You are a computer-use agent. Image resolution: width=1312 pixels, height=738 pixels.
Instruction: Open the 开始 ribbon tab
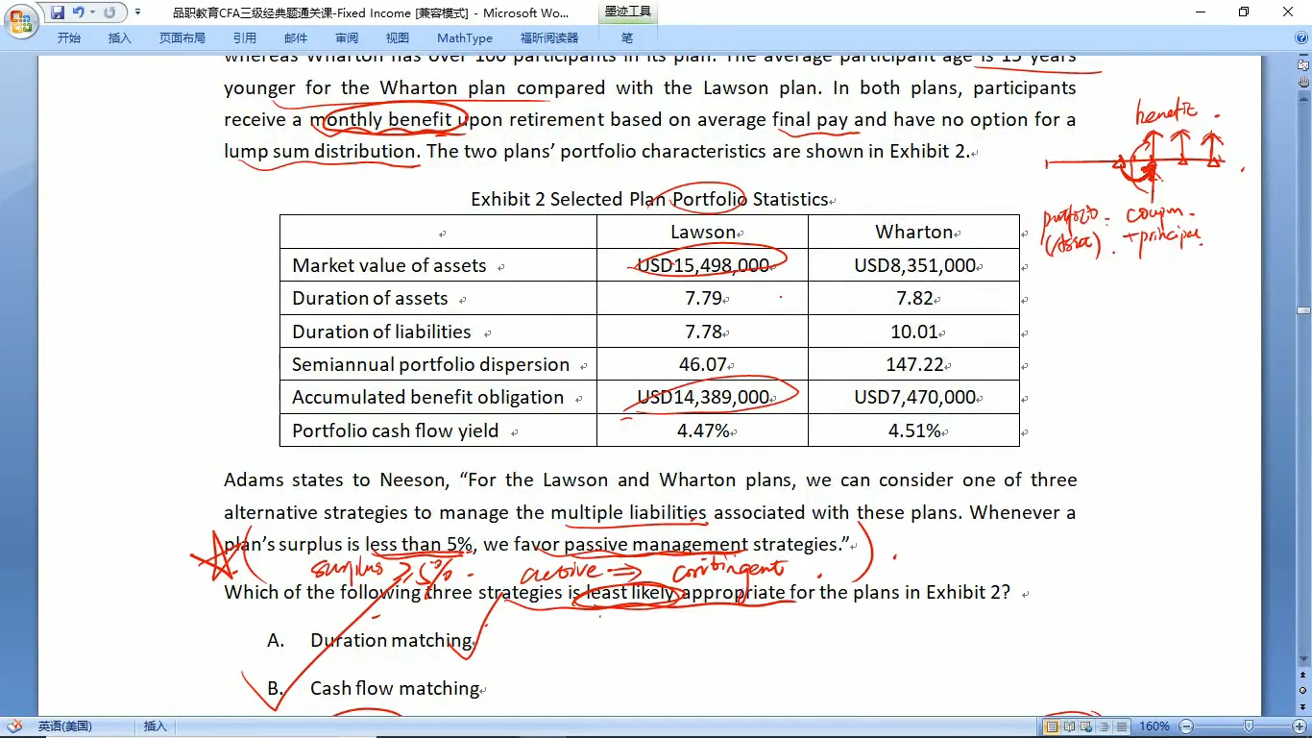69,38
